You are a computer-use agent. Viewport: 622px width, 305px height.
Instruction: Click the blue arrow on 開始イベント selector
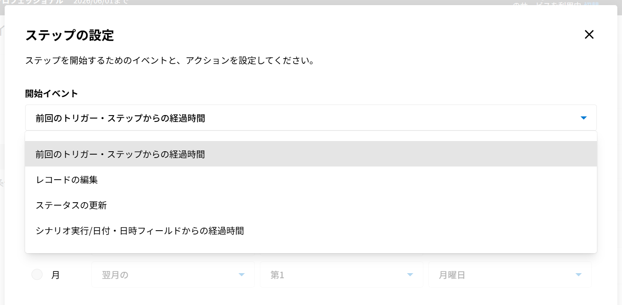point(584,118)
